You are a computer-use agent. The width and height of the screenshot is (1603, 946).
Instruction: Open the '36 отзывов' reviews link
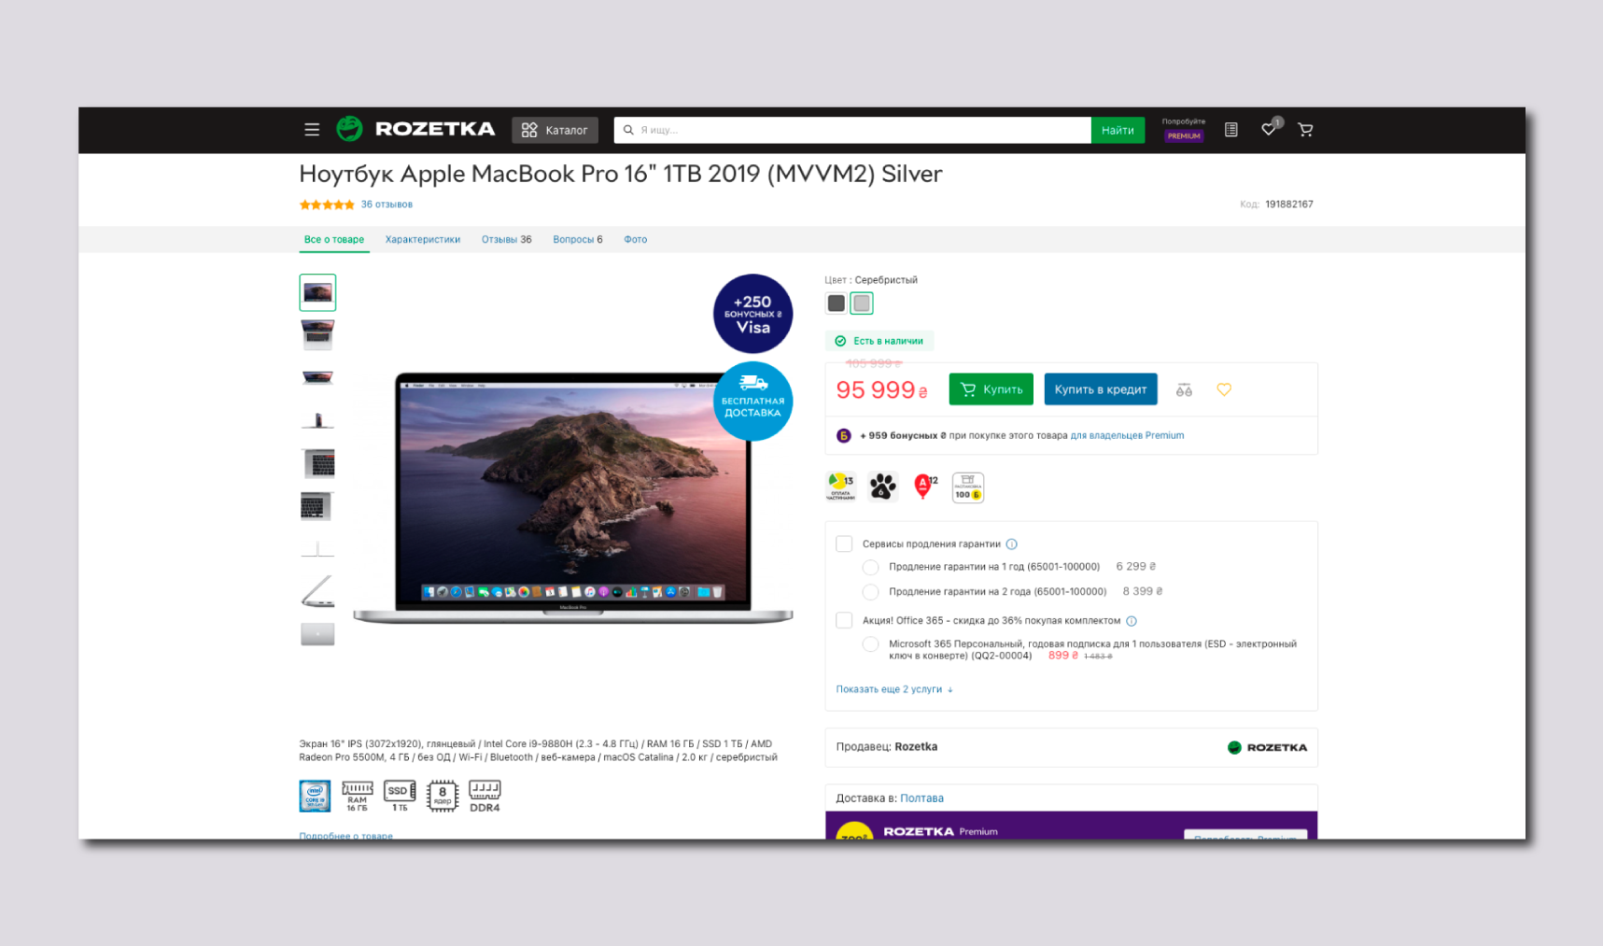(387, 205)
